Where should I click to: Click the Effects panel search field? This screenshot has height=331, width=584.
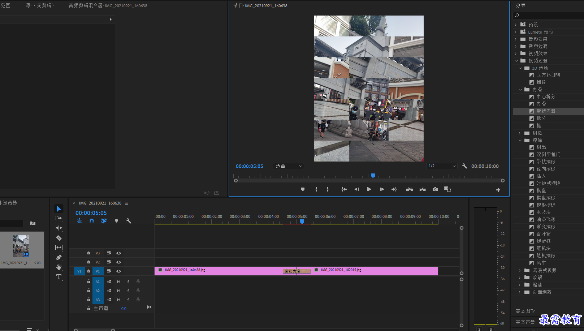click(548, 16)
